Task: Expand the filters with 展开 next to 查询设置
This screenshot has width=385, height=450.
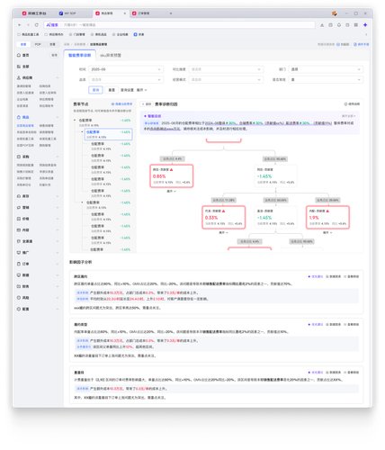Action: (142, 90)
